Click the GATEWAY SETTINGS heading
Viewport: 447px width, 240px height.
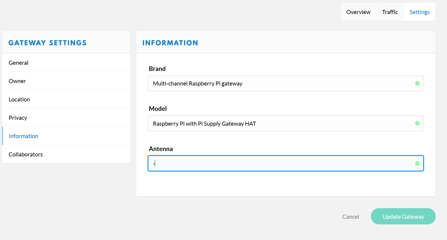click(47, 43)
